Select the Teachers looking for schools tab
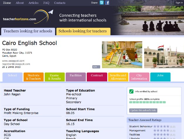This screenshot has height=139, width=184. [28, 31]
